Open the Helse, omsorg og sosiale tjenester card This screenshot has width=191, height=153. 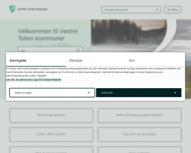[140, 115]
